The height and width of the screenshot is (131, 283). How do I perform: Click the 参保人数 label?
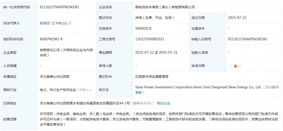(x=105, y=66)
